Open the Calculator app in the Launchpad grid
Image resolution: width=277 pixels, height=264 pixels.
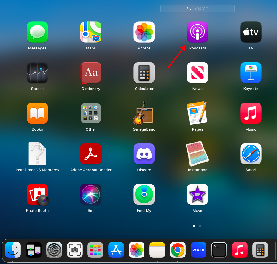(x=144, y=73)
